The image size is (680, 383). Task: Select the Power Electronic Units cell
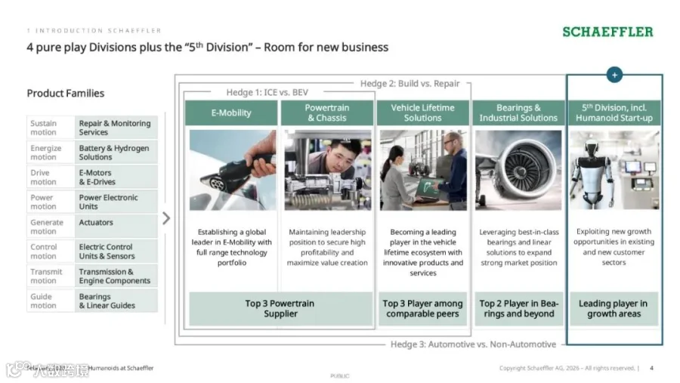[116, 202]
